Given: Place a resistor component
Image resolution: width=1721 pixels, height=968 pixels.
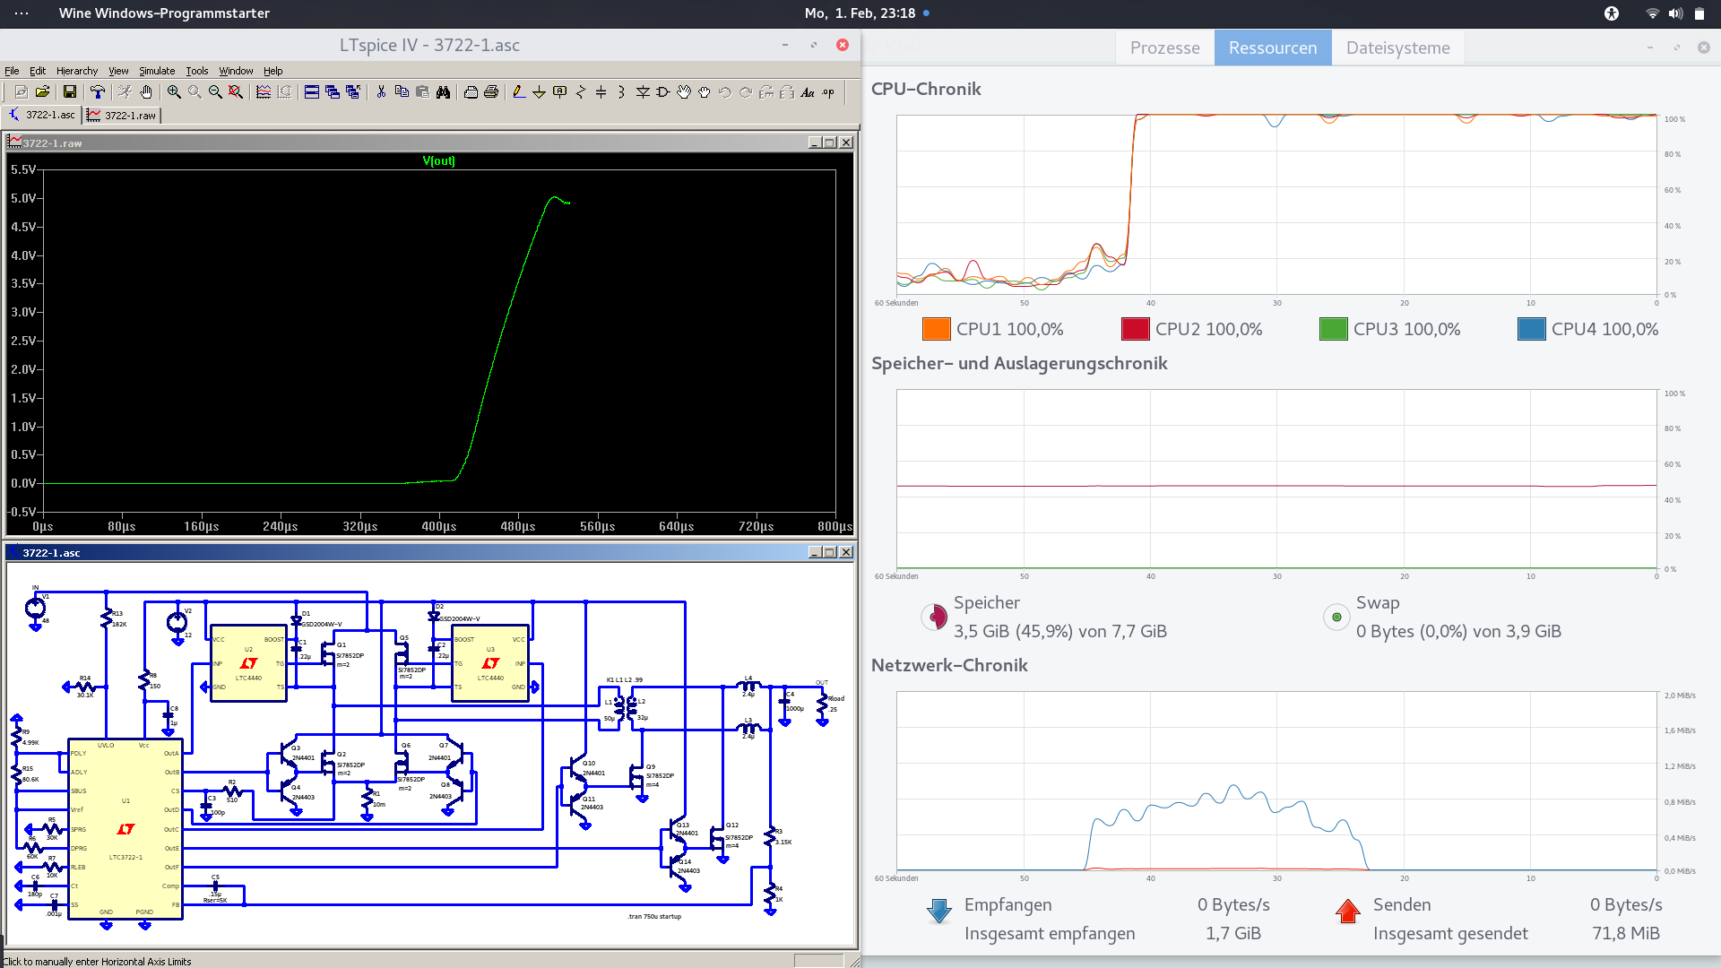Looking at the screenshot, I should pyautogui.click(x=581, y=92).
